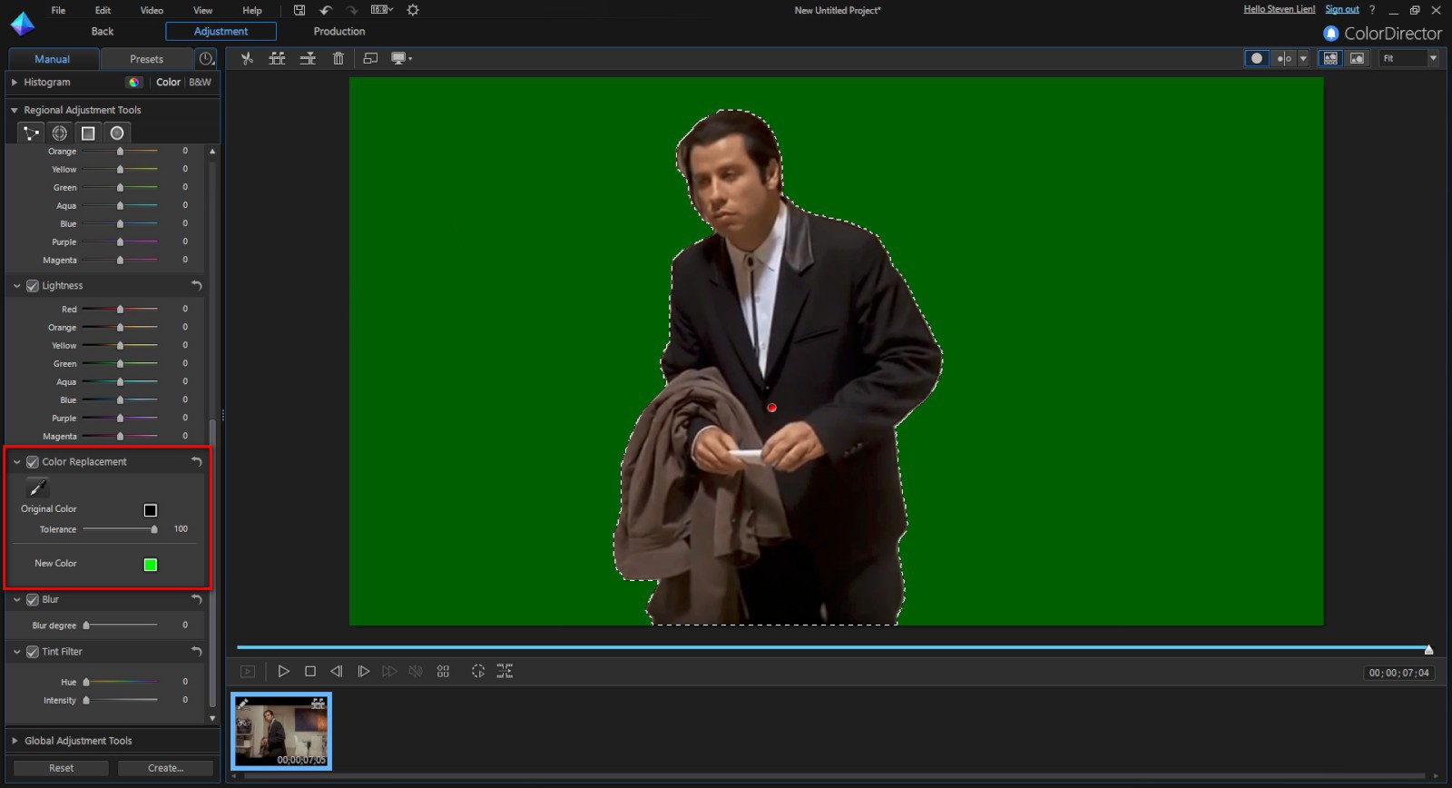Select the before/after compare view

coord(1284,58)
